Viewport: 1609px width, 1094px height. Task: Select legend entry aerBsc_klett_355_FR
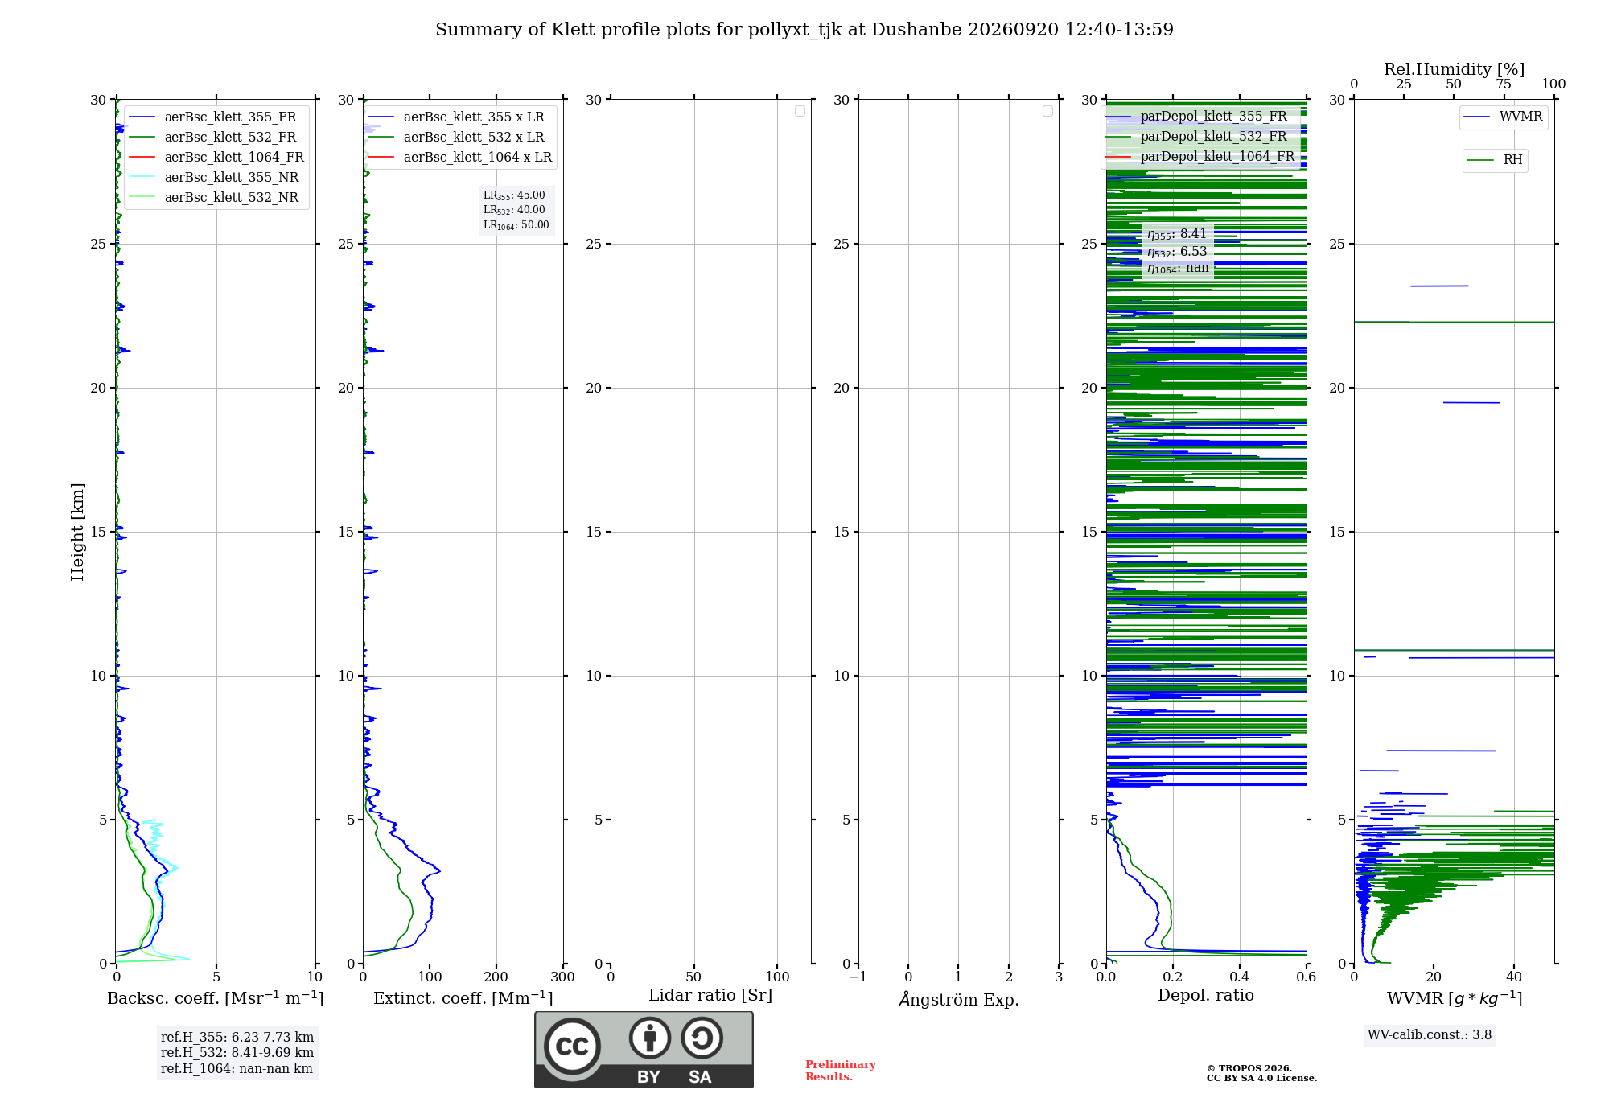point(216,117)
